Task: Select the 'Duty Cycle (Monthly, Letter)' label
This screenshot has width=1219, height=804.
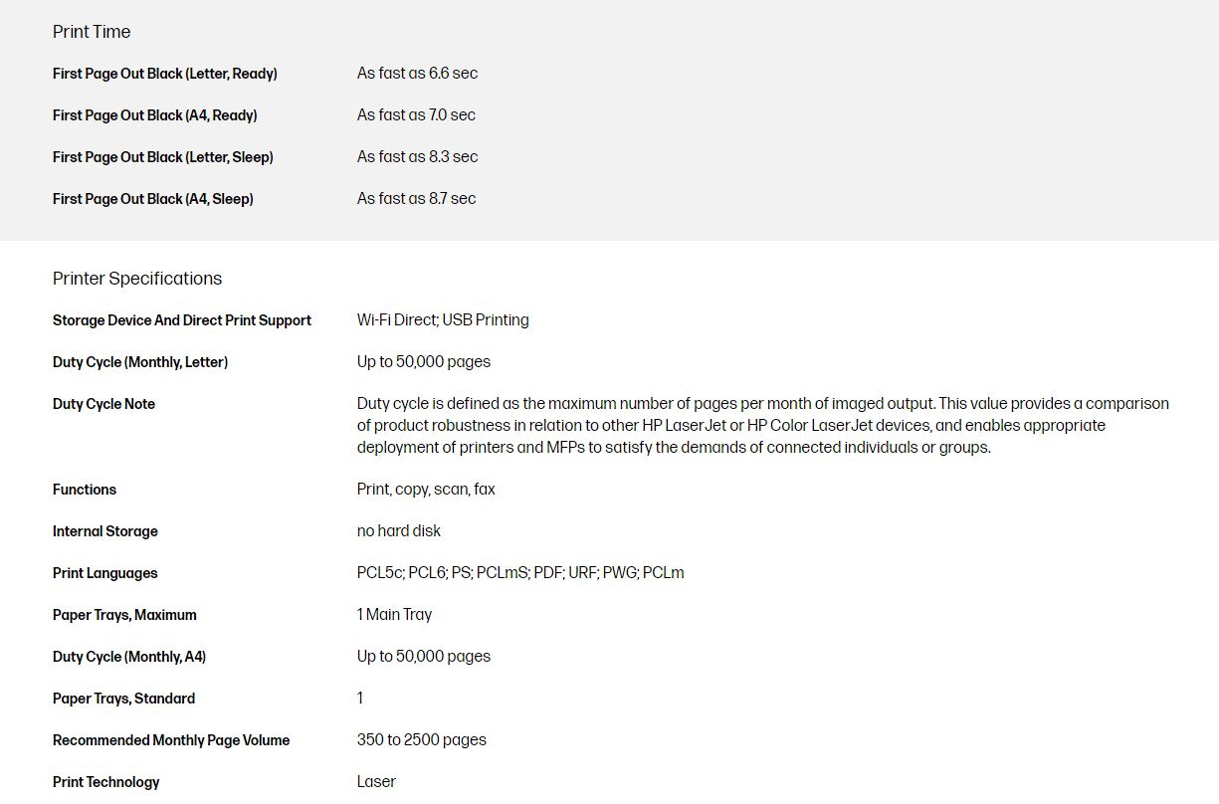Action: coord(140,362)
